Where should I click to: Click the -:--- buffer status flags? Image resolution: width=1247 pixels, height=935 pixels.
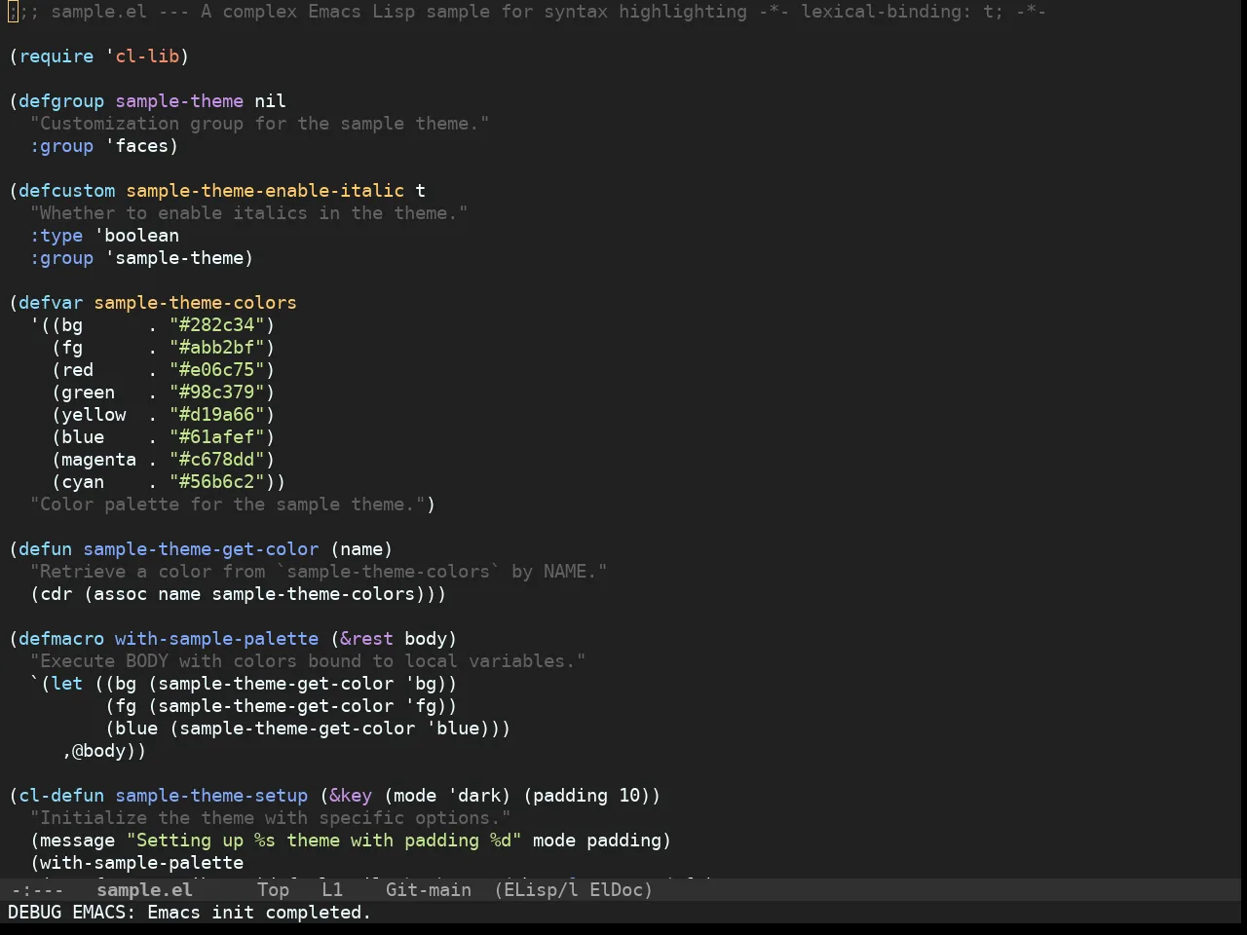click(36, 889)
